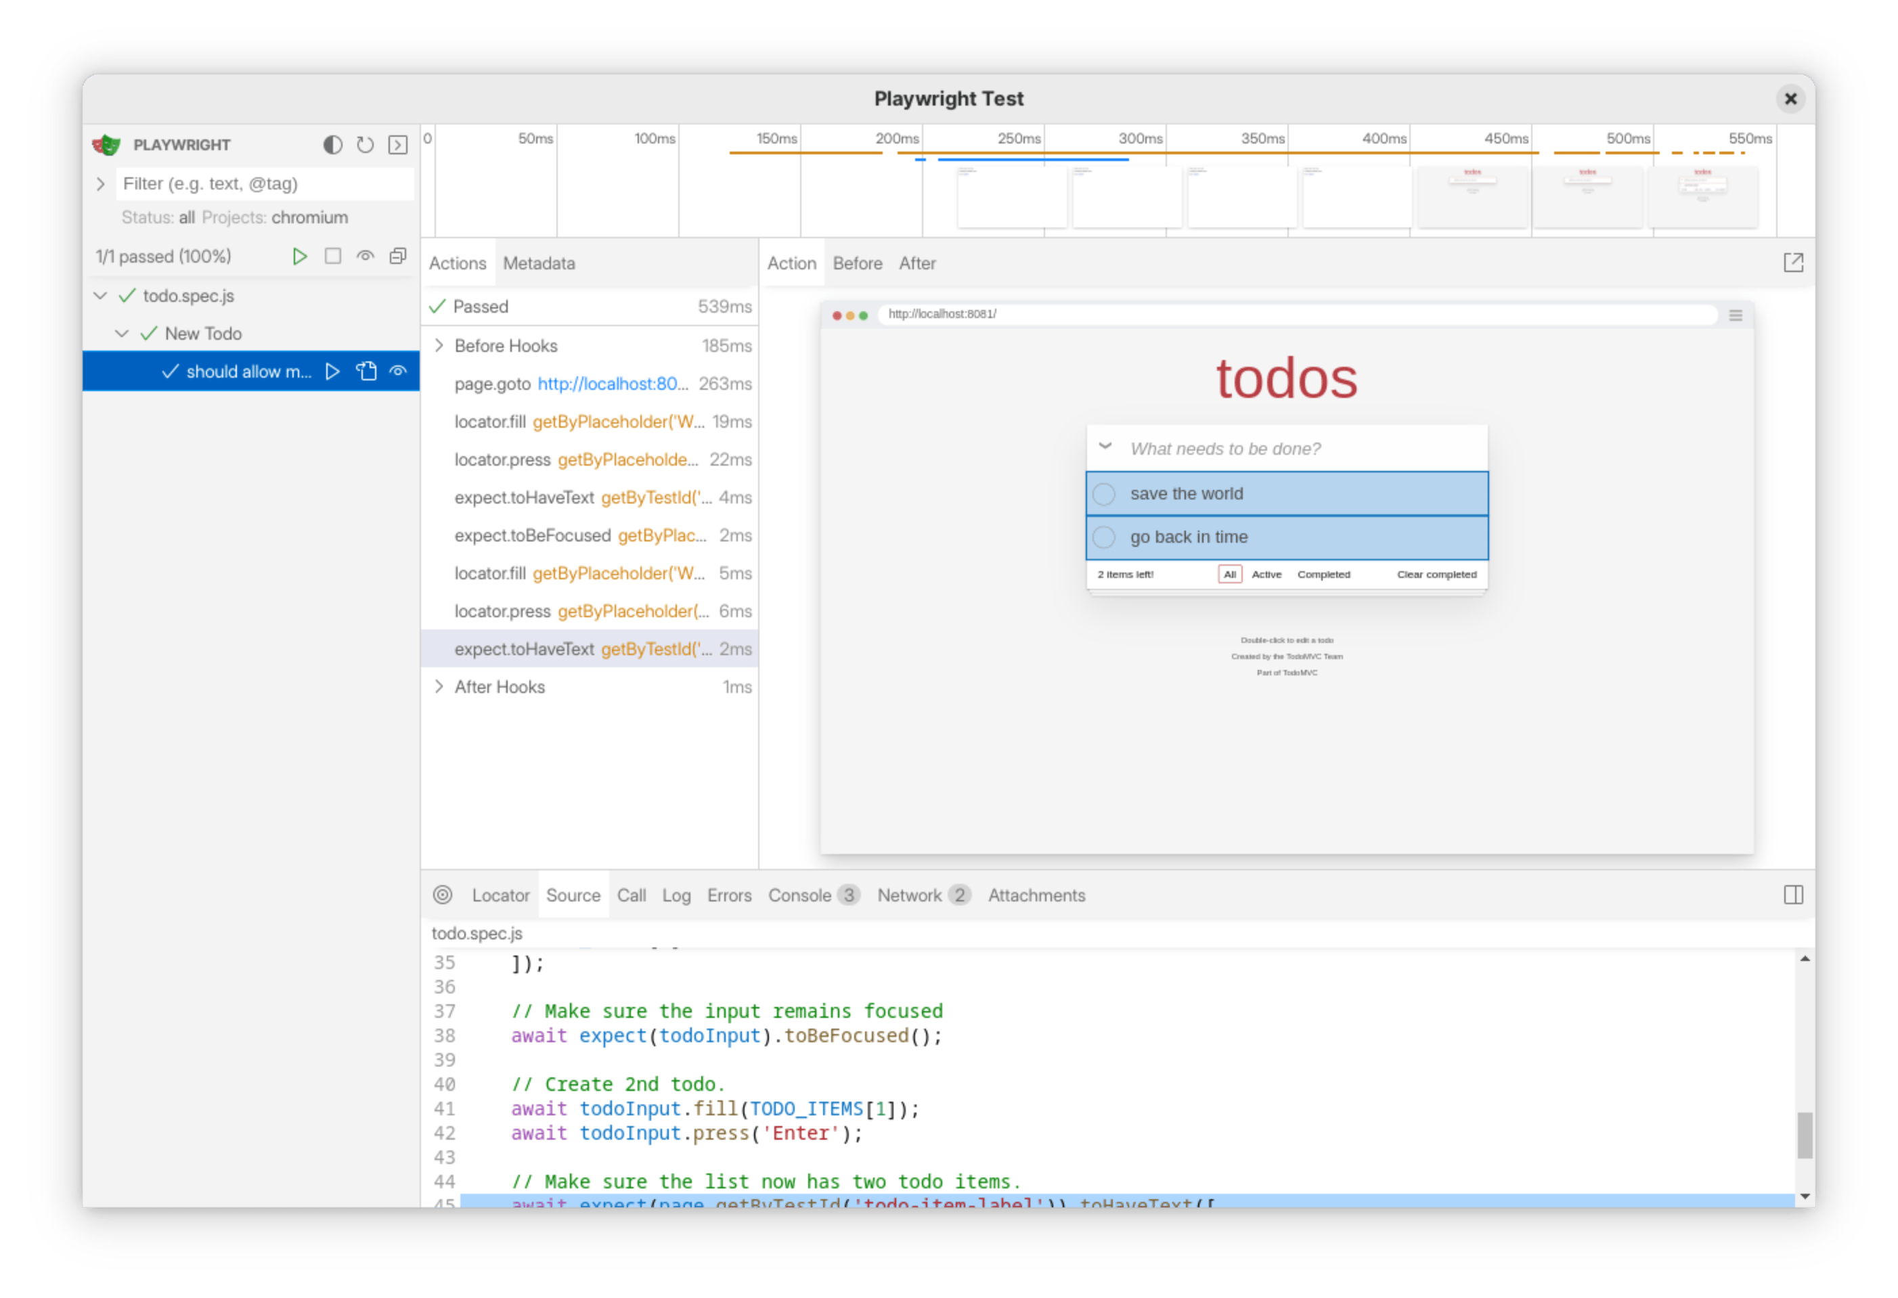
Task: Expand the filter options chevron
Action: pyautogui.click(x=100, y=183)
